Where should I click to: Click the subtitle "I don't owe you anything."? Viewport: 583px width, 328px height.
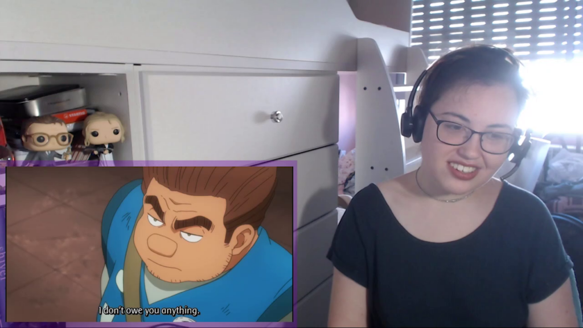(x=149, y=310)
